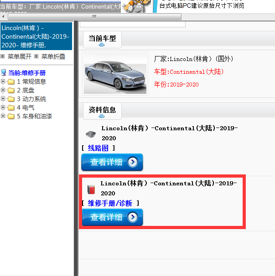
Task: Click the 当前:维修手册 root item
Action: pyautogui.click(x=27, y=73)
